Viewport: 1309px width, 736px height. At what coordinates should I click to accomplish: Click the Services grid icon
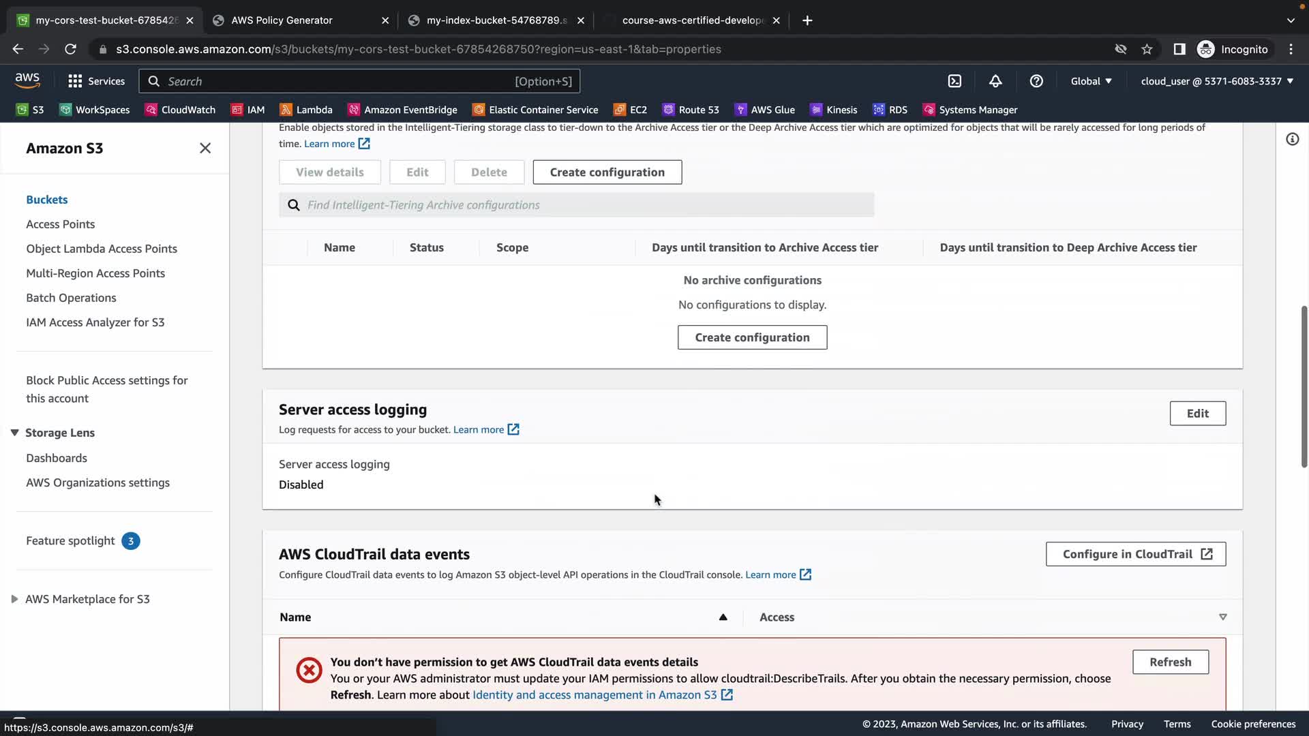pos(75,81)
